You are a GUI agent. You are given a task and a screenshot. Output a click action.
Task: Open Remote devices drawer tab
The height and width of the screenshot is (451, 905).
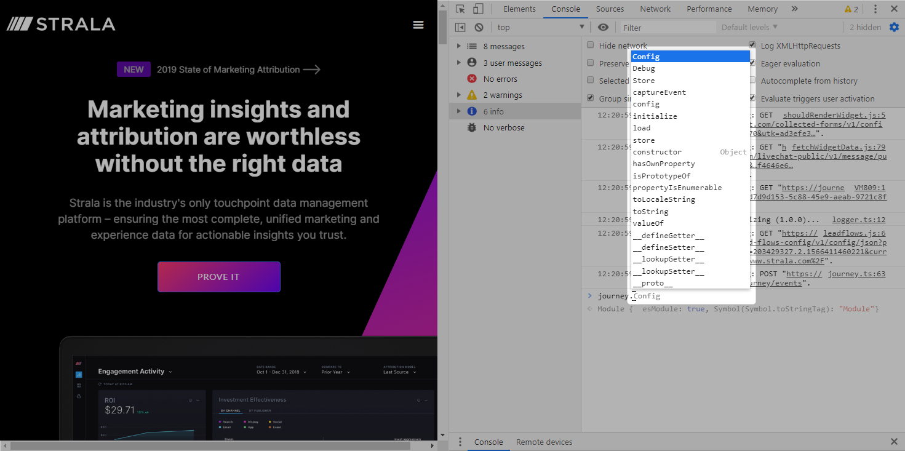pyautogui.click(x=544, y=442)
